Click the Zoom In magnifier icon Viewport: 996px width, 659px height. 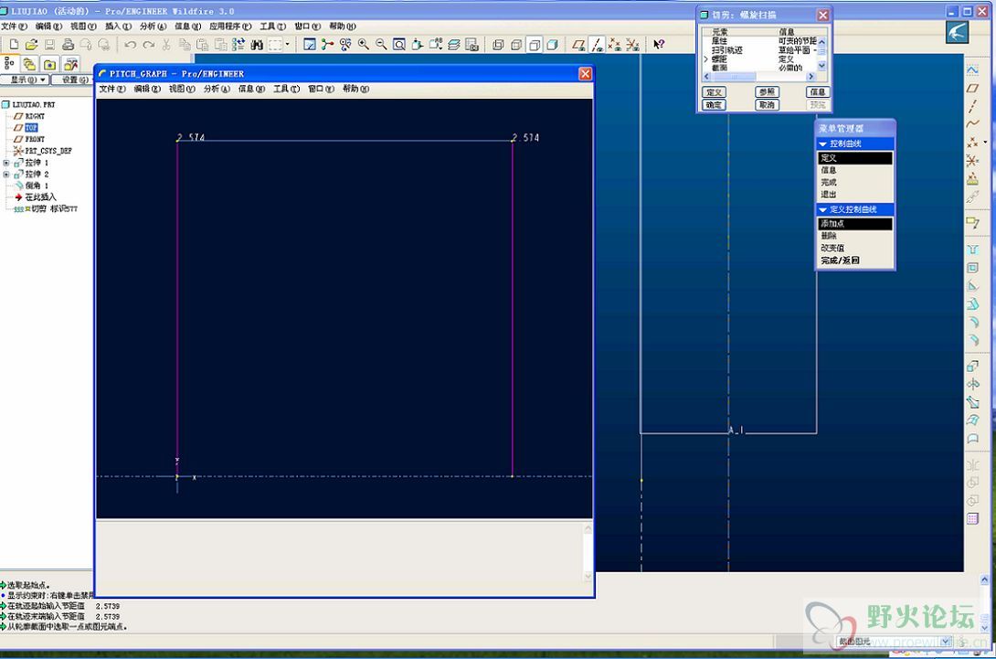coord(364,45)
